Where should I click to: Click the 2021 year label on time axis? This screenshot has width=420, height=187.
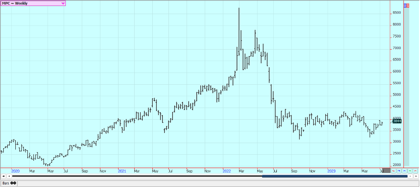coord(122,171)
